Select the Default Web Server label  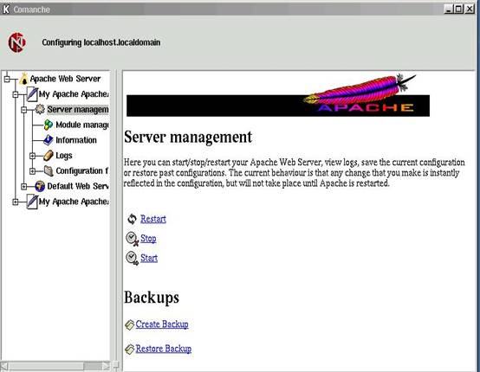(78, 186)
